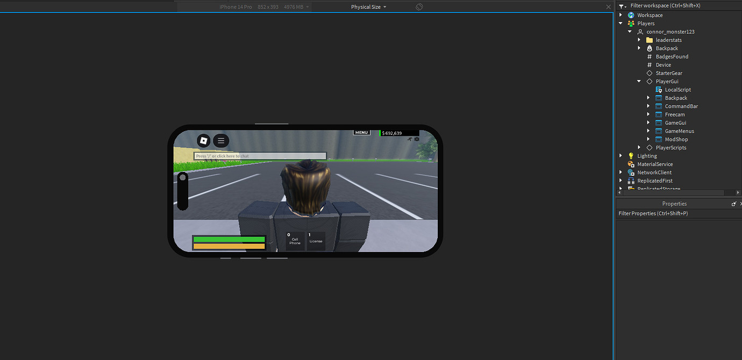Click the $692,639 money display
Screen dimensions: 742x360
(x=391, y=133)
